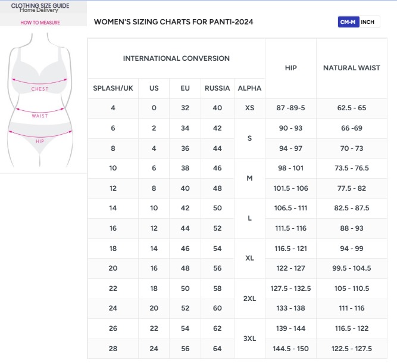Screen dimensions: 397x363
Task: Click the Women's Sizing Charts for Panti-2024 title
Action: pyautogui.click(x=173, y=22)
